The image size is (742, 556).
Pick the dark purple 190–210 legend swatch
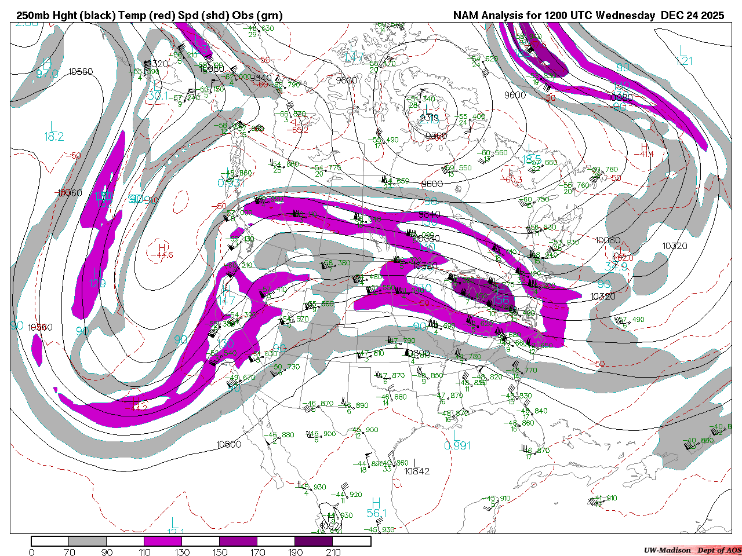click(x=314, y=541)
